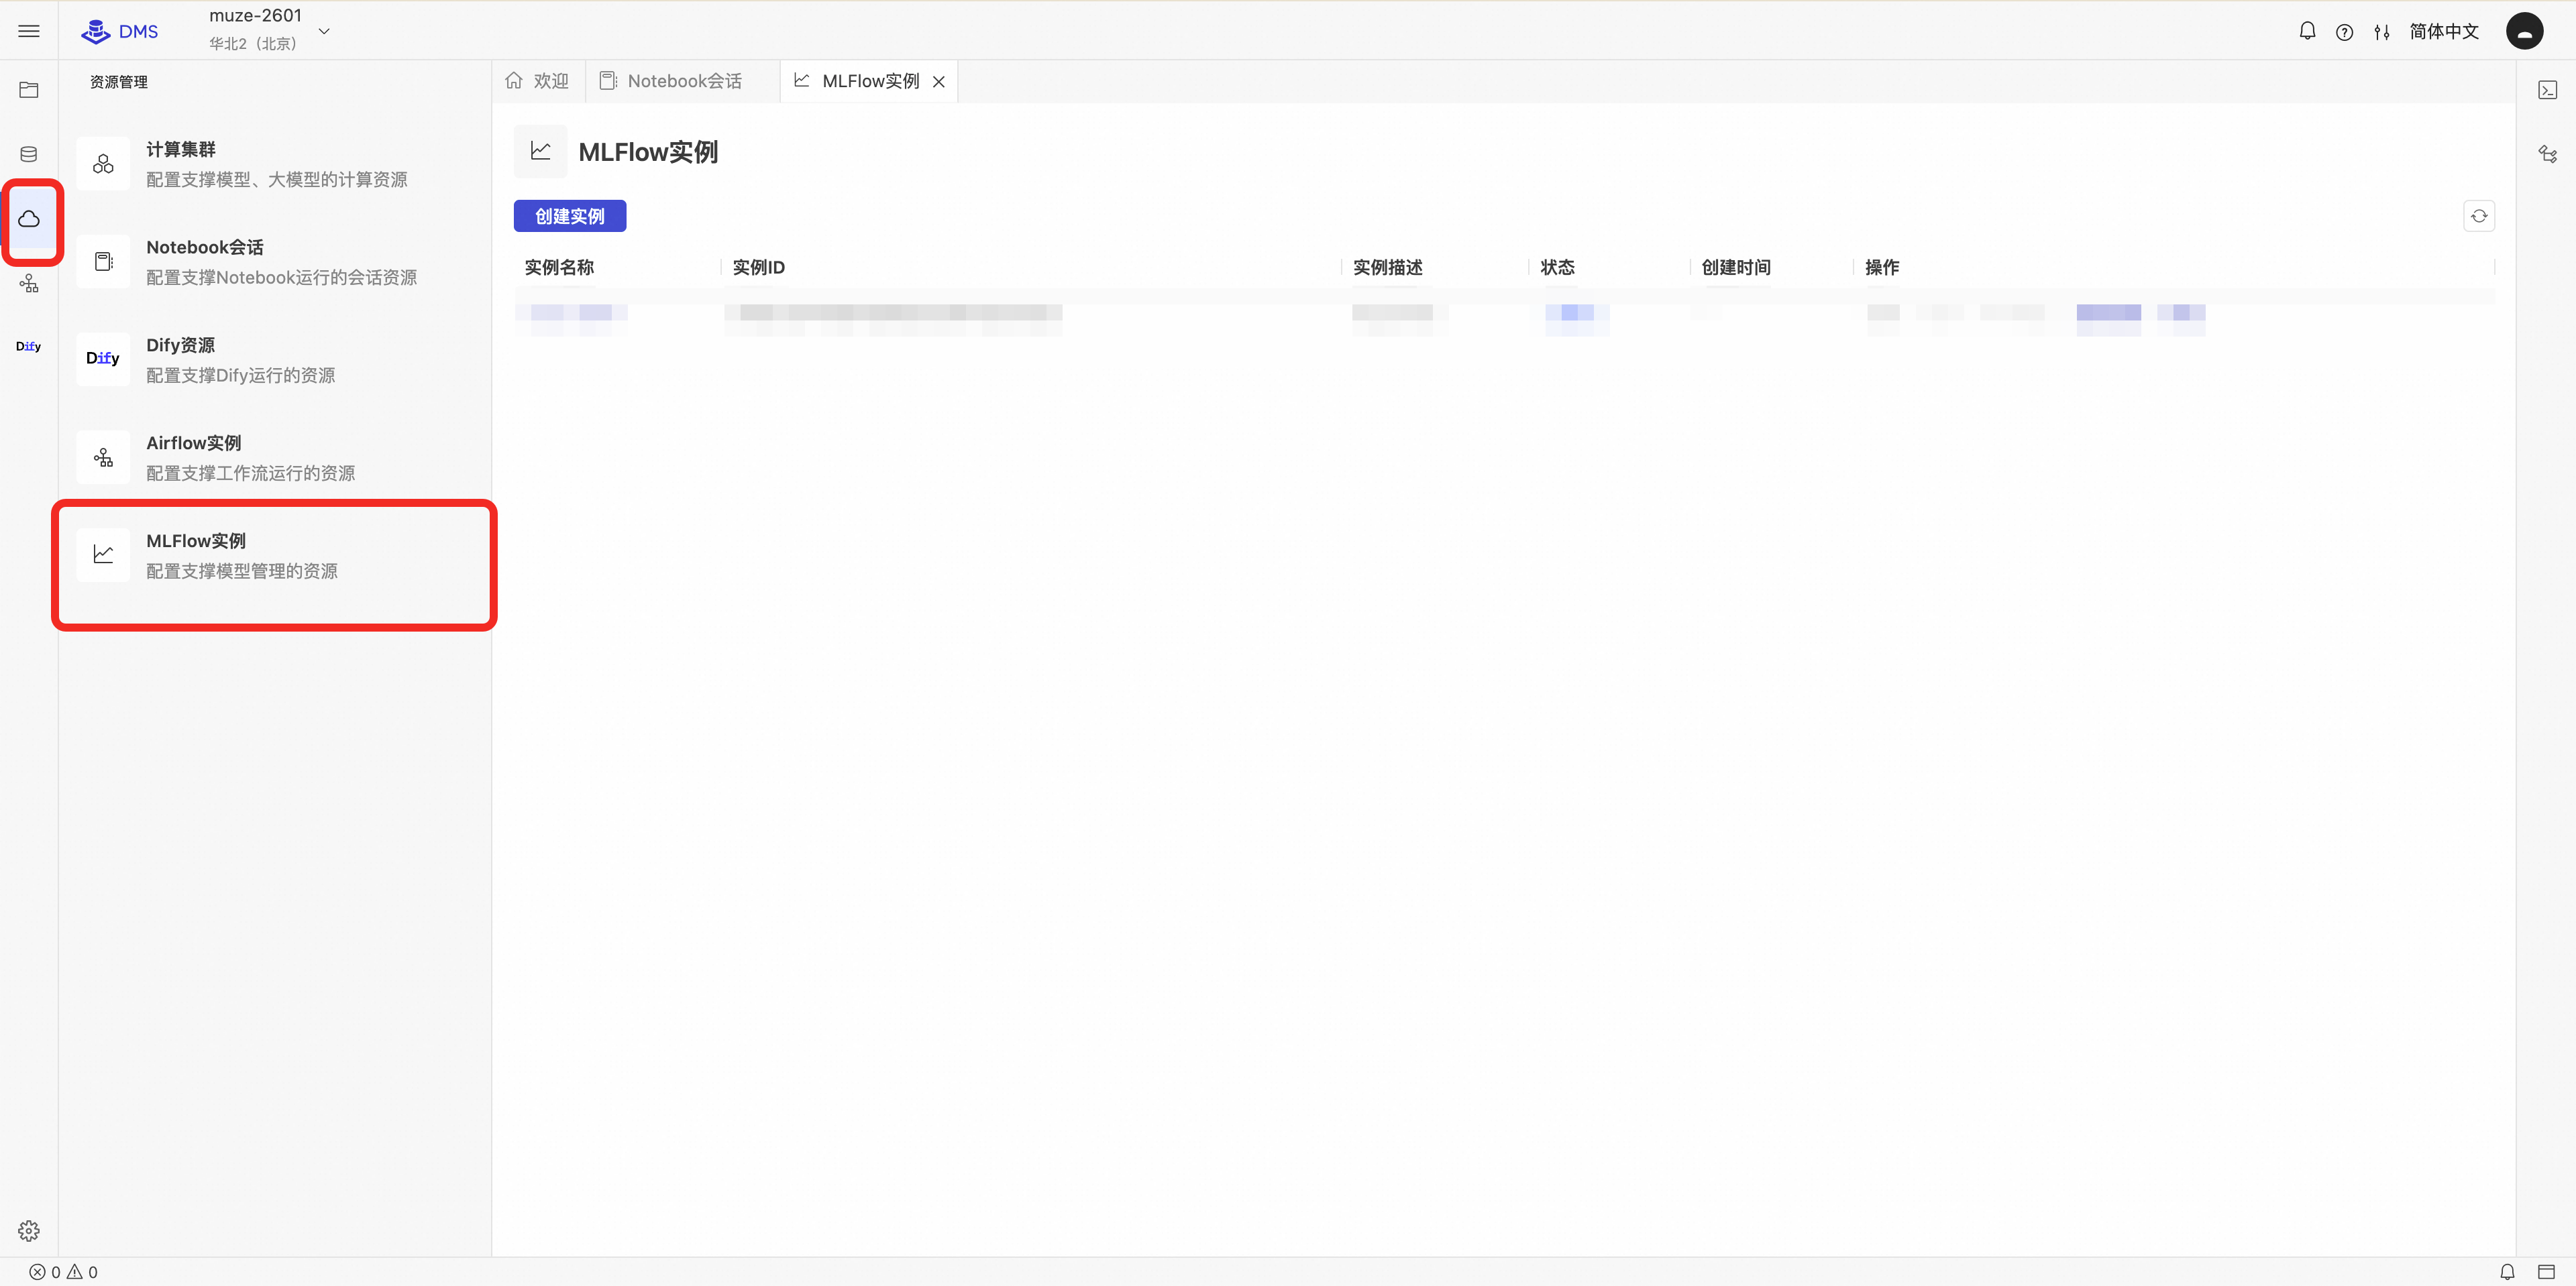Open the Dify icon in left sidebar

28,347
